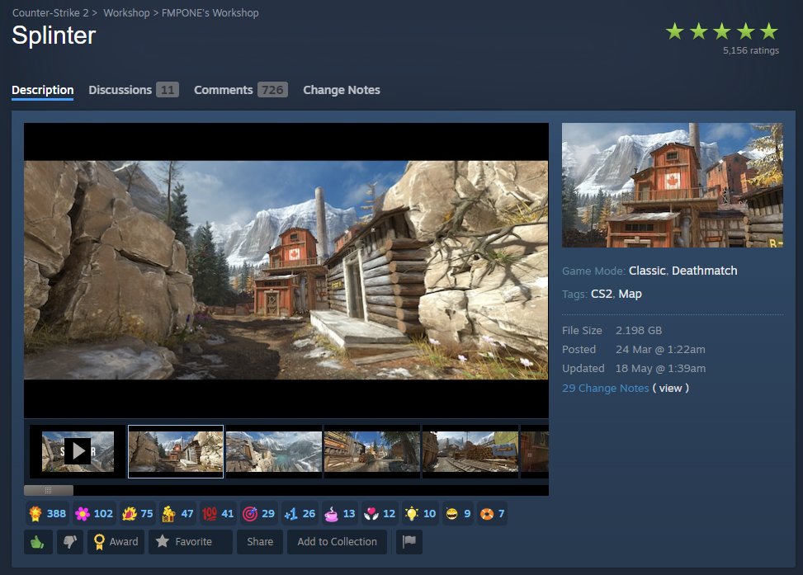The height and width of the screenshot is (575, 803).
Task: Click the thumbnail strip scrollbar handle
Action: pyautogui.click(x=49, y=491)
